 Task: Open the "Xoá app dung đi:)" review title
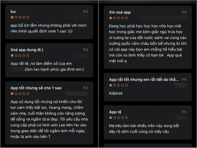pos(27,50)
